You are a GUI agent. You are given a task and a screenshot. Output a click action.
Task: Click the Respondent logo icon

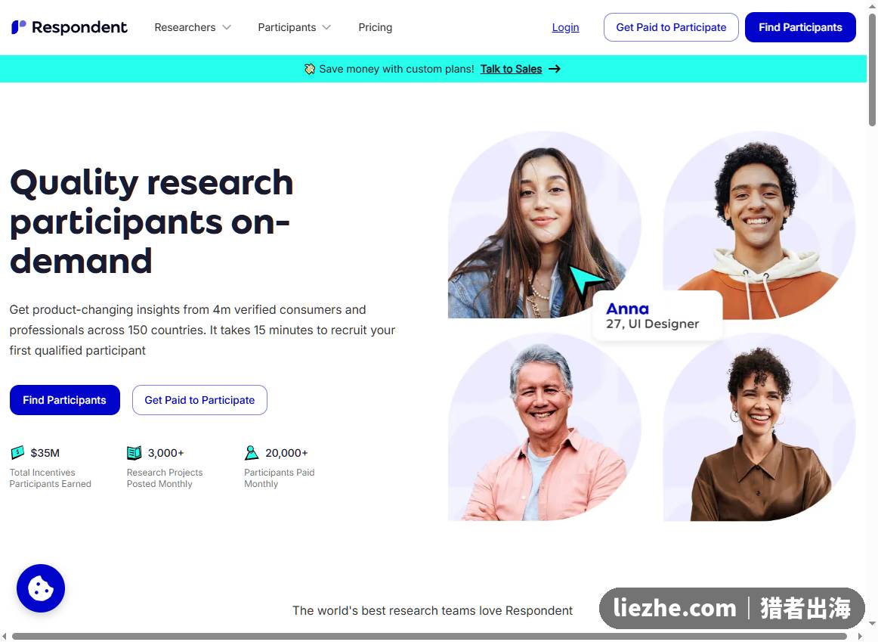click(x=18, y=27)
